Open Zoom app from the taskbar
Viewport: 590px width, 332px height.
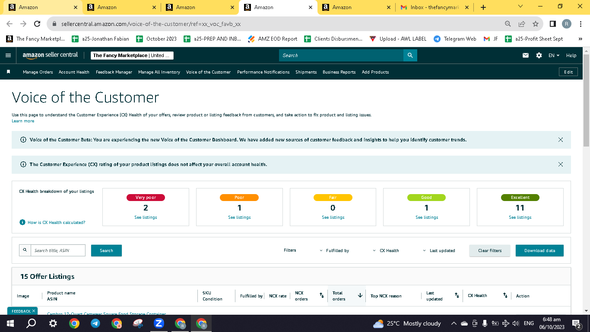point(159,323)
